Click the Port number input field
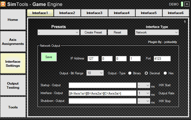 click(x=162, y=59)
